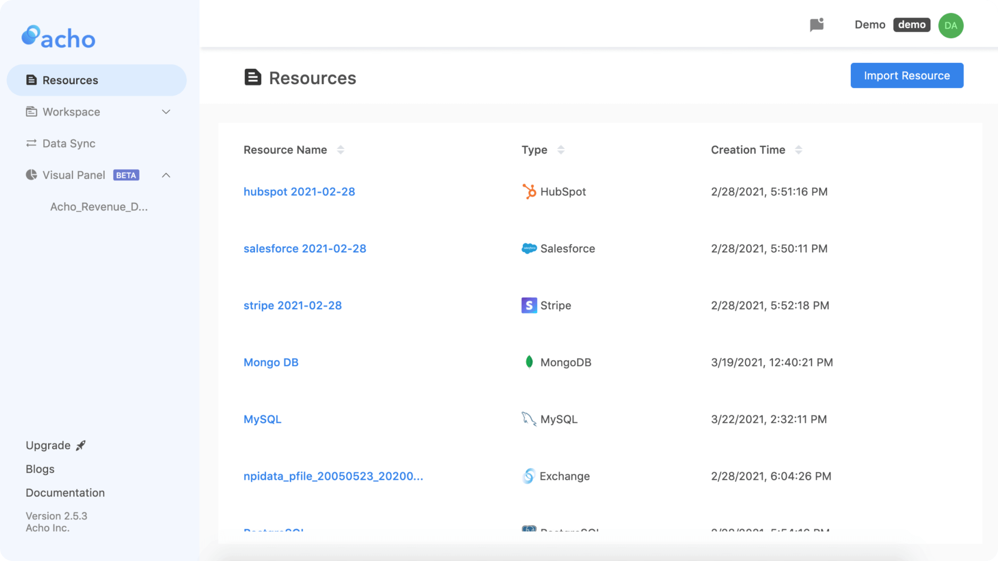Image resolution: width=998 pixels, height=561 pixels.
Task: Open the Resources menu item
Action: tap(97, 80)
